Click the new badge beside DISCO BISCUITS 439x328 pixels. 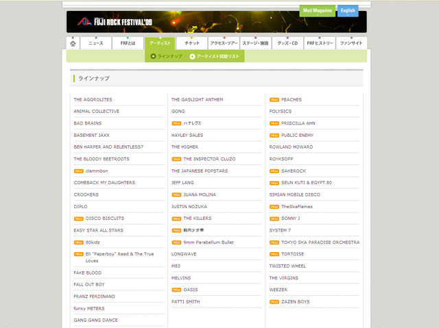pos(79,218)
